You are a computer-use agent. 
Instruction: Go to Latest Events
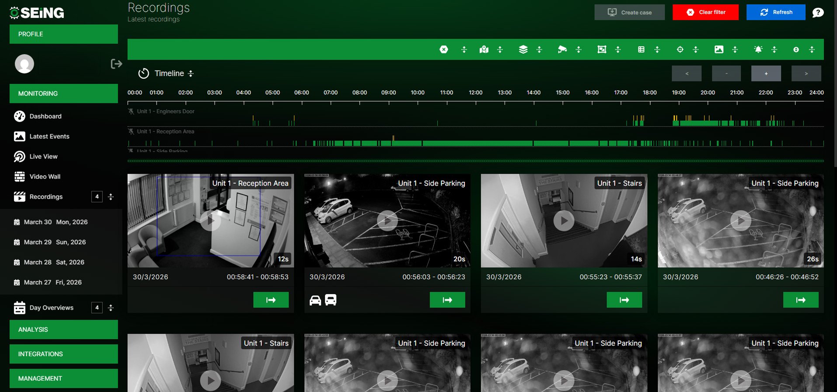tap(49, 136)
